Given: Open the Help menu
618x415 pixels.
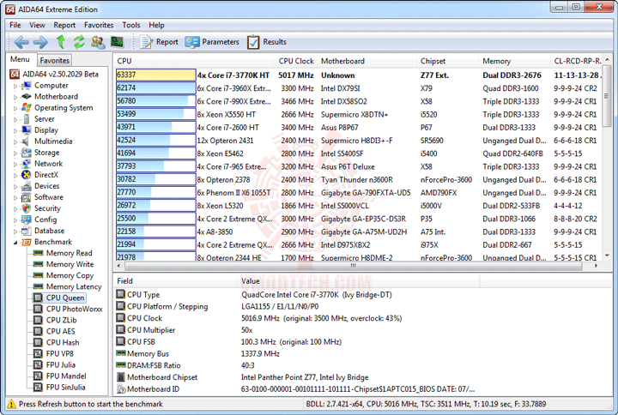Looking at the screenshot, I should click(x=156, y=25).
